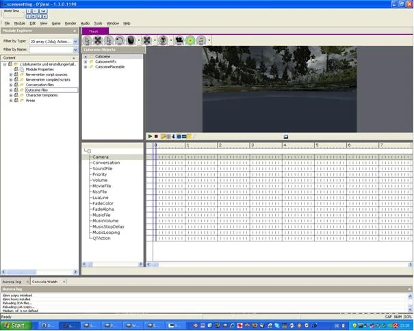Switch to the Aurora log tab
414x331 pixels.
[12, 282]
